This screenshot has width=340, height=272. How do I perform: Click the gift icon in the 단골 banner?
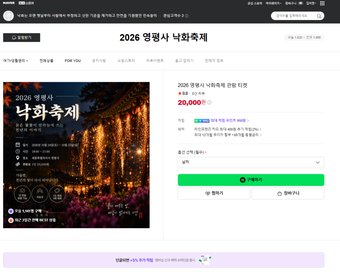(x=205, y=260)
